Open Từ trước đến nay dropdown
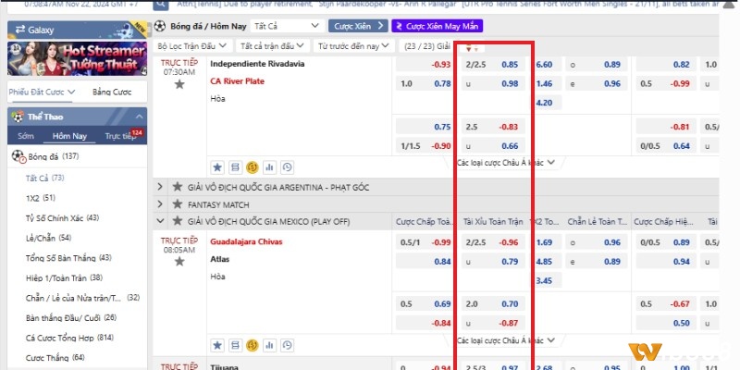 click(x=353, y=46)
